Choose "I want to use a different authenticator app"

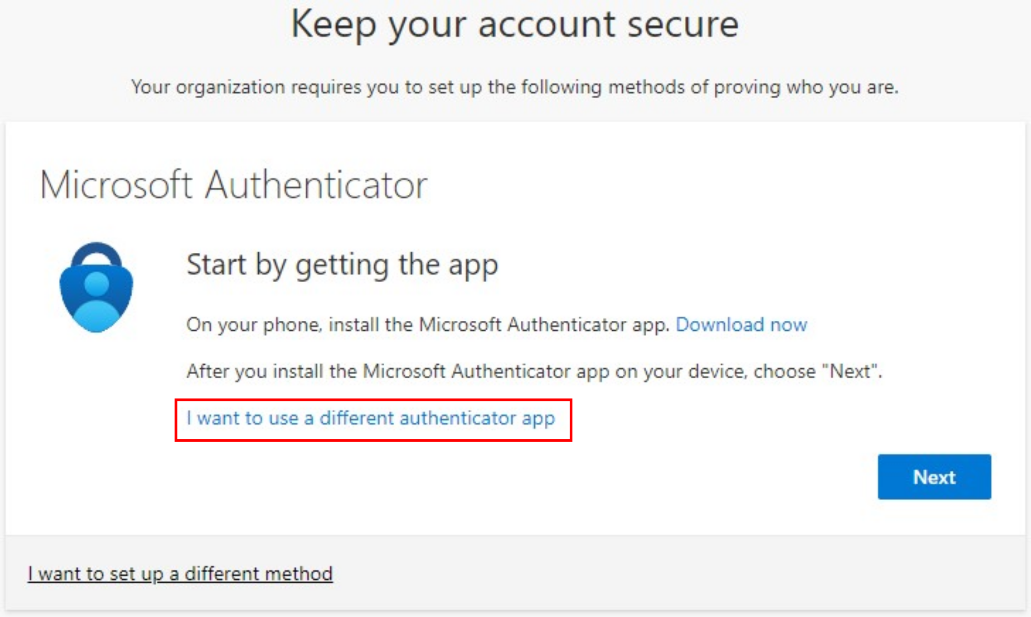coord(371,418)
